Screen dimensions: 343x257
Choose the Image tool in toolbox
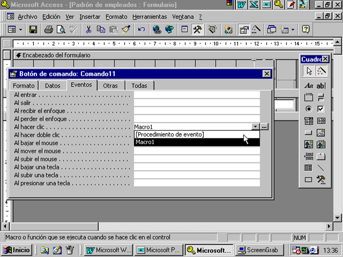coord(321,132)
